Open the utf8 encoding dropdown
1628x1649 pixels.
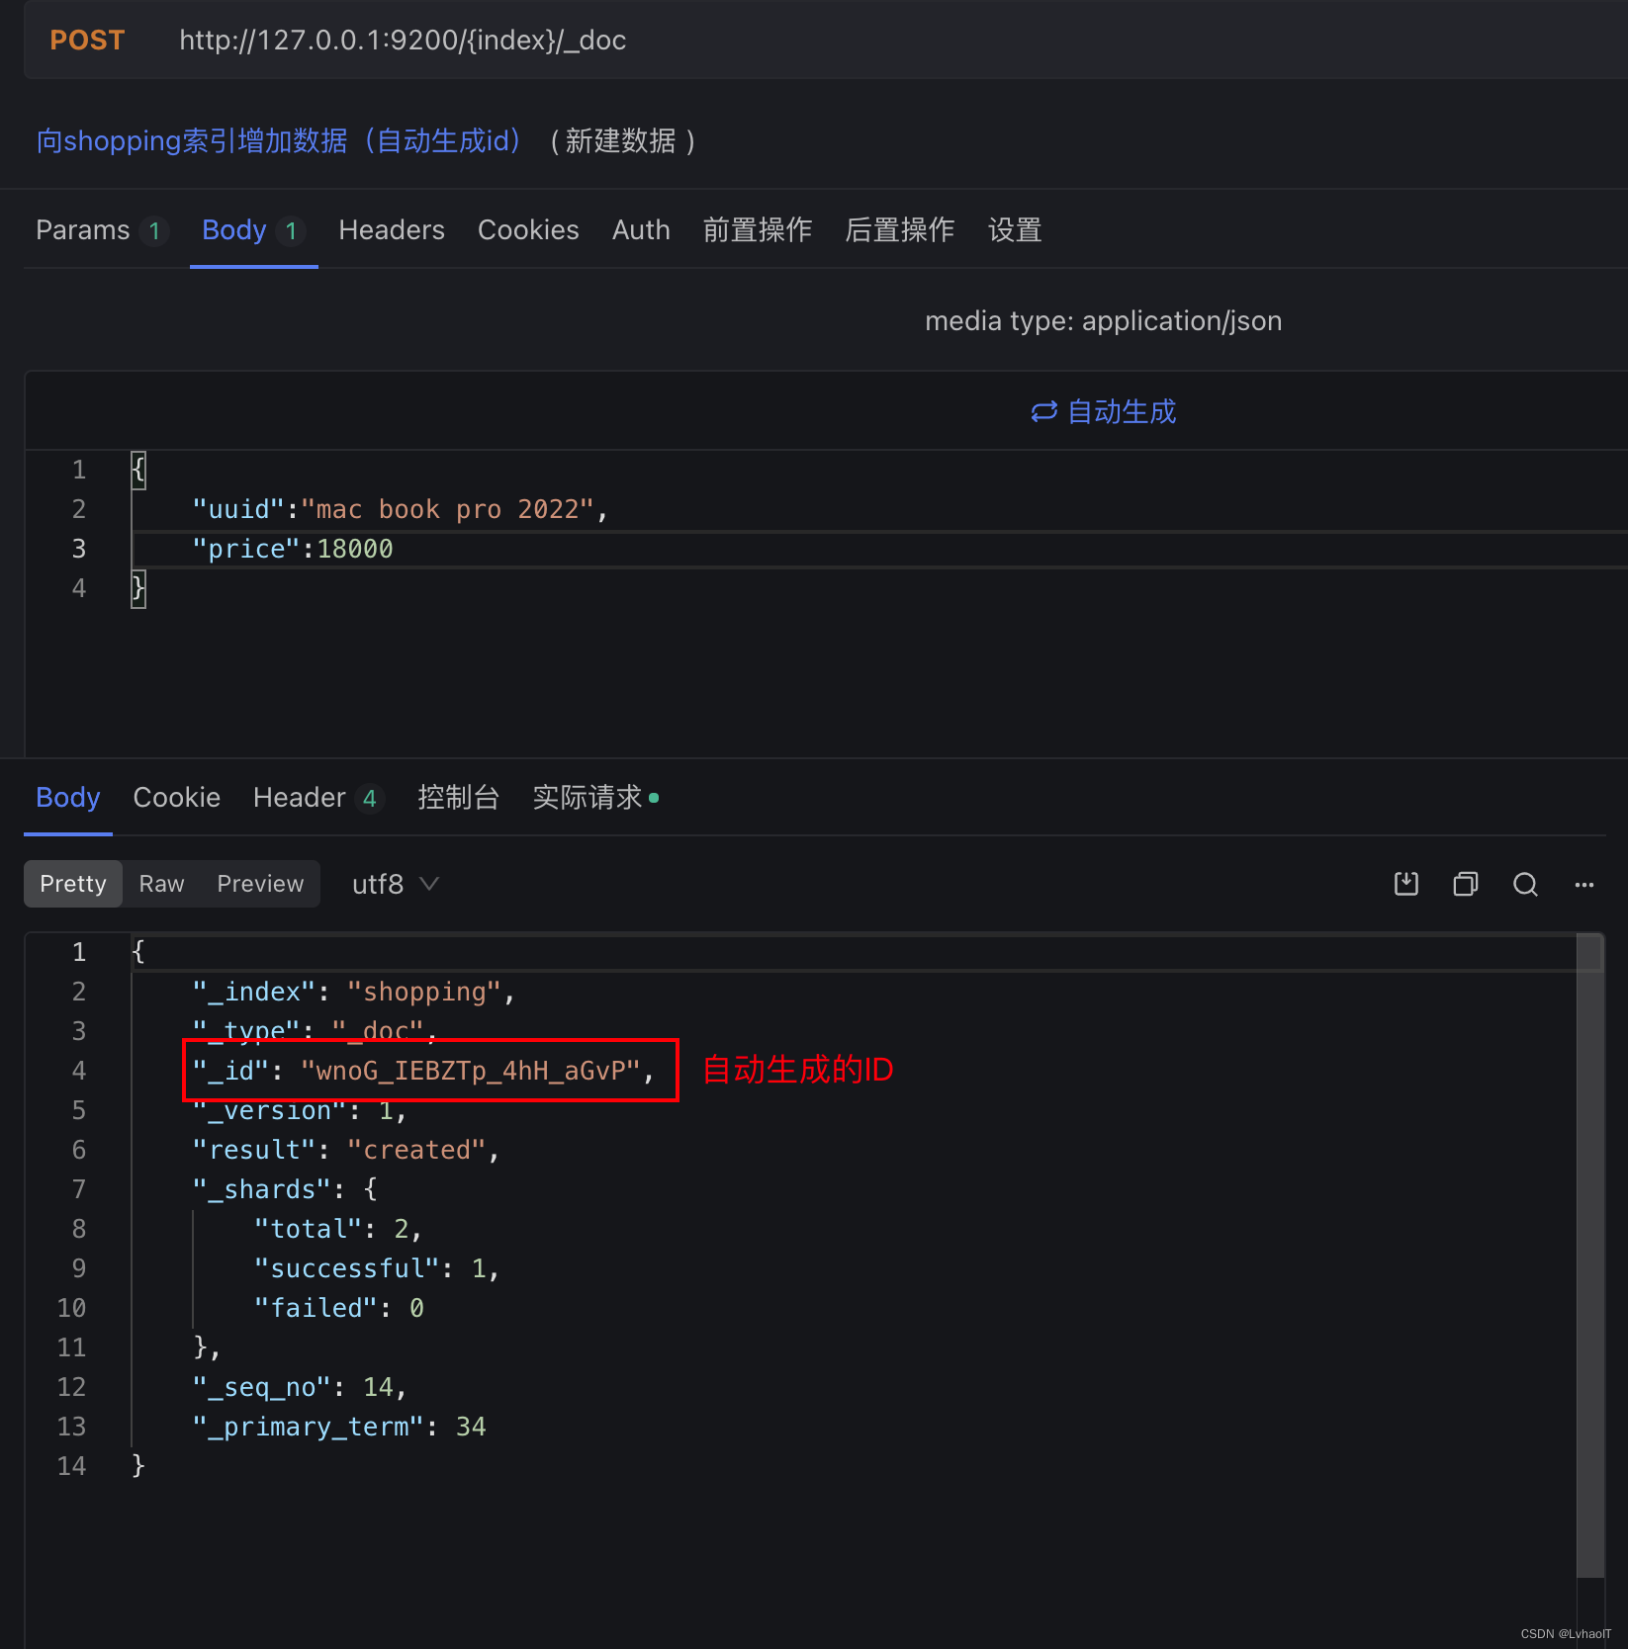click(395, 884)
